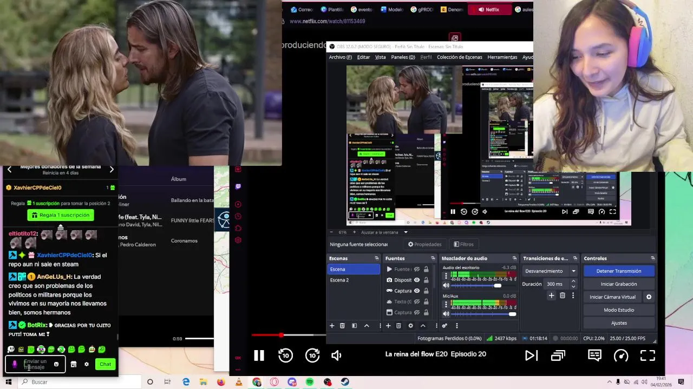Delete selected scene in Escenas dock

(342, 326)
